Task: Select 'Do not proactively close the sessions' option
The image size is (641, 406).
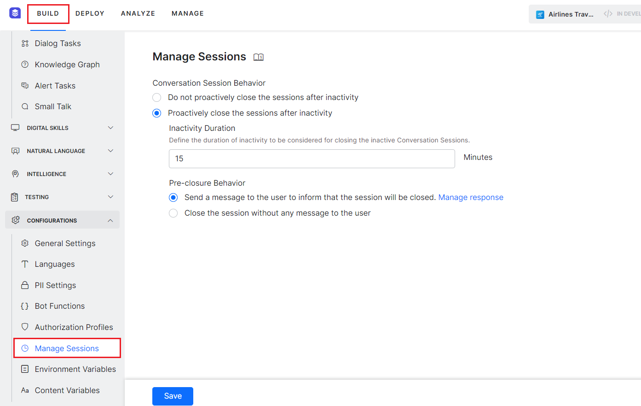Action: [156, 97]
